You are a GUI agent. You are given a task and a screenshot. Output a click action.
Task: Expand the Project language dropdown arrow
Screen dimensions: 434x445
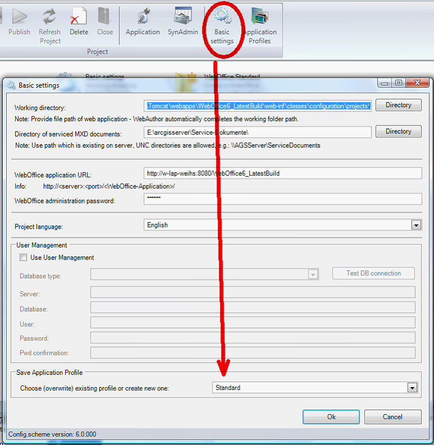tap(416, 225)
